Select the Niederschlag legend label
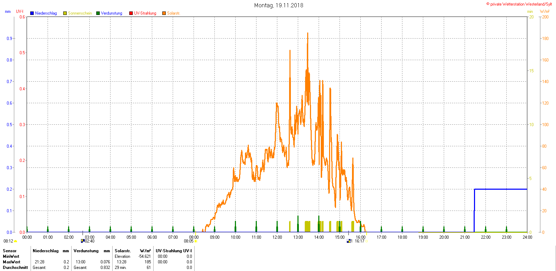The height and width of the screenshot is (271, 556). [x=46, y=13]
